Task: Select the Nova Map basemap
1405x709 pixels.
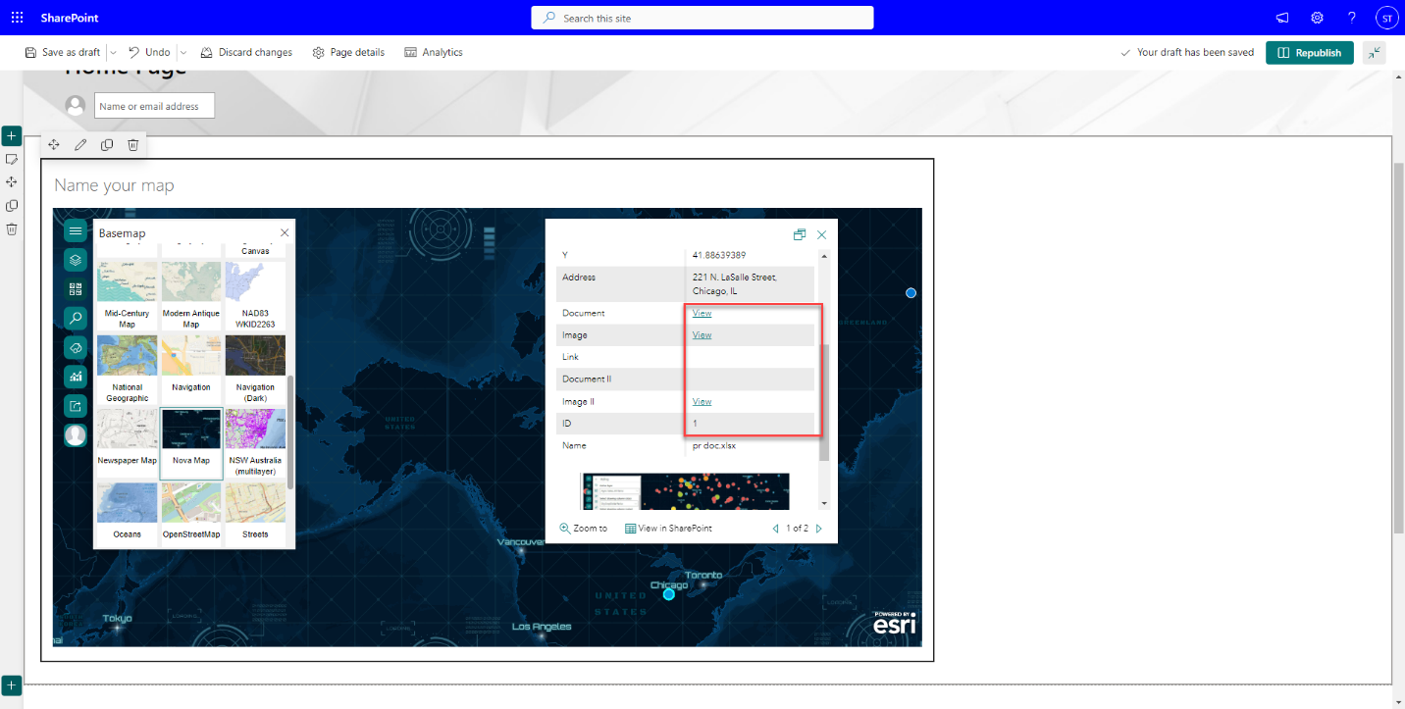Action: coord(190,441)
